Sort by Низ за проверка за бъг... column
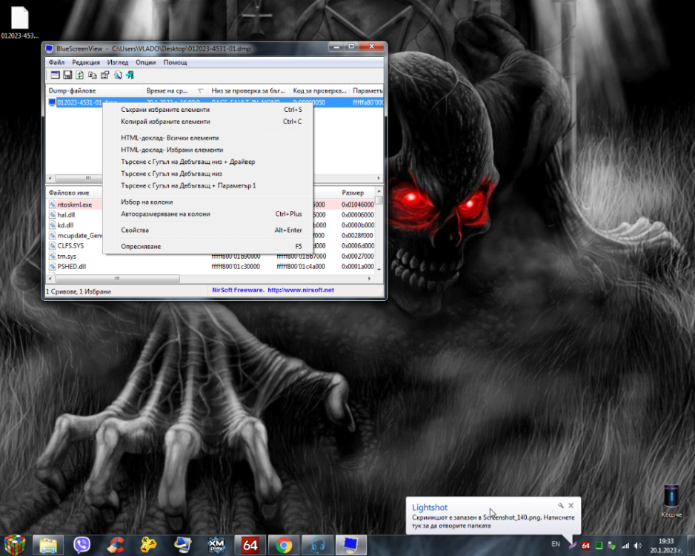The image size is (695, 556). [249, 90]
